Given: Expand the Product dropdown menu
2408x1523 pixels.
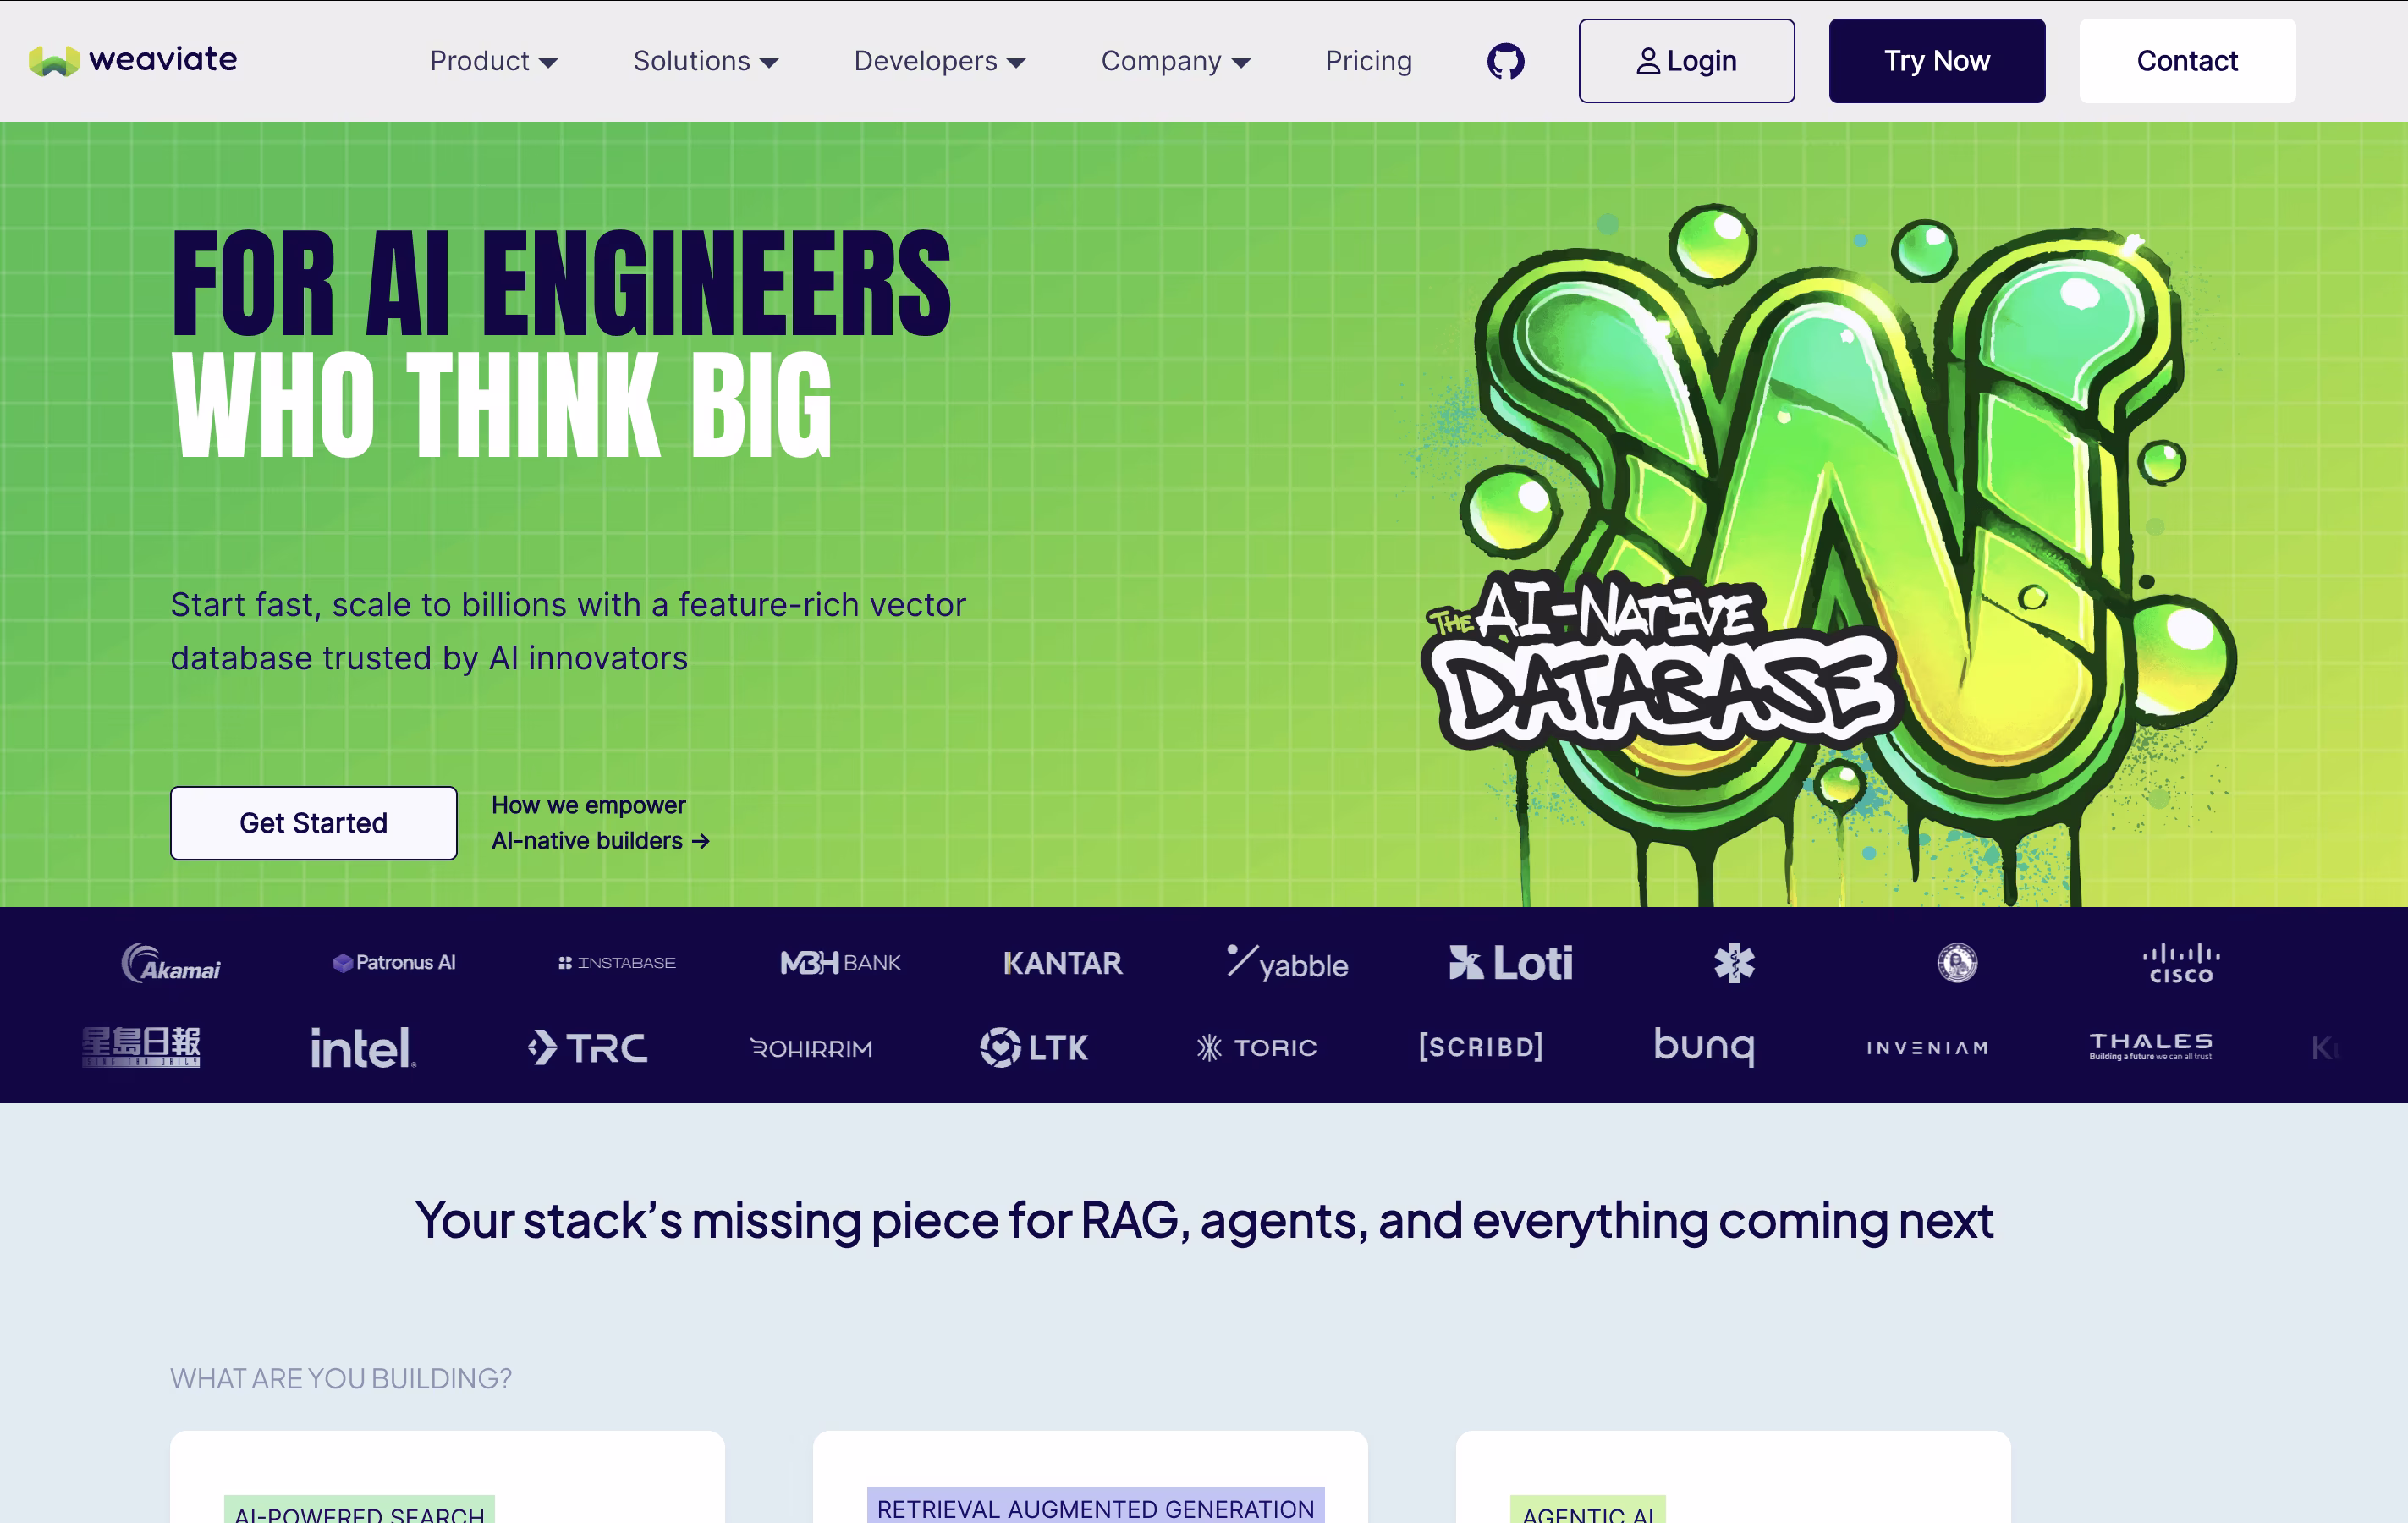Looking at the screenshot, I should pos(493,61).
